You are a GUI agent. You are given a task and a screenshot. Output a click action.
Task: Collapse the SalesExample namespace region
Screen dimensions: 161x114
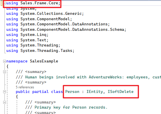click(5, 61)
